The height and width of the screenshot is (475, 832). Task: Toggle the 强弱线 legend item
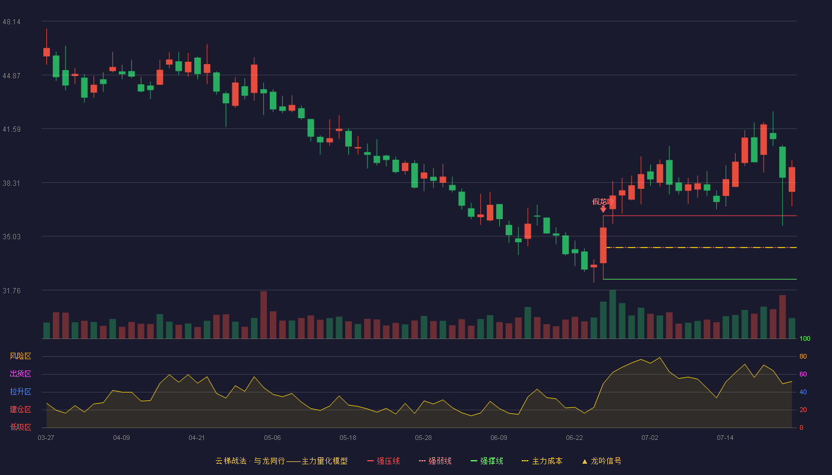click(435, 461)
